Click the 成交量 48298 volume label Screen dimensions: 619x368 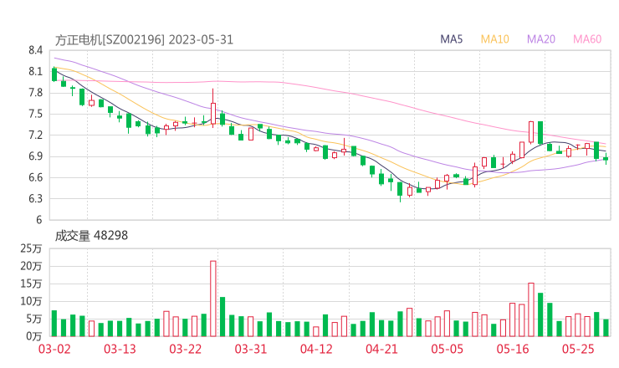[x=91, y=236]
